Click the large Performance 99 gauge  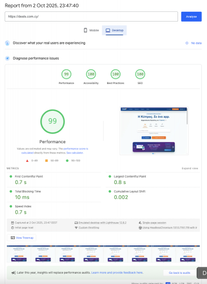[x=52, y=122]
